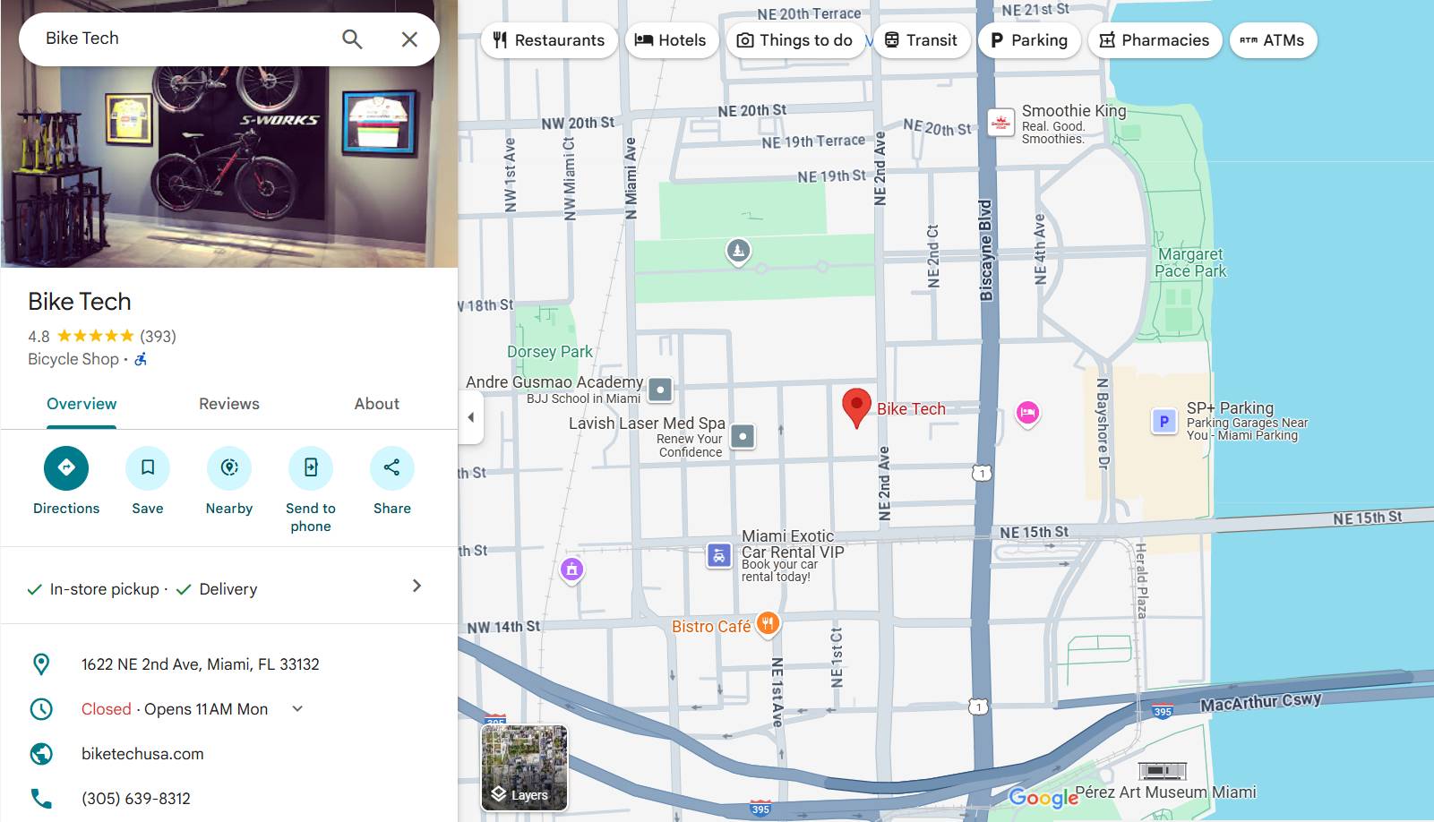Select the Miami Exotic Car Rental marker icon
The height and width of the screenshot is (822, 1434).
719,555
